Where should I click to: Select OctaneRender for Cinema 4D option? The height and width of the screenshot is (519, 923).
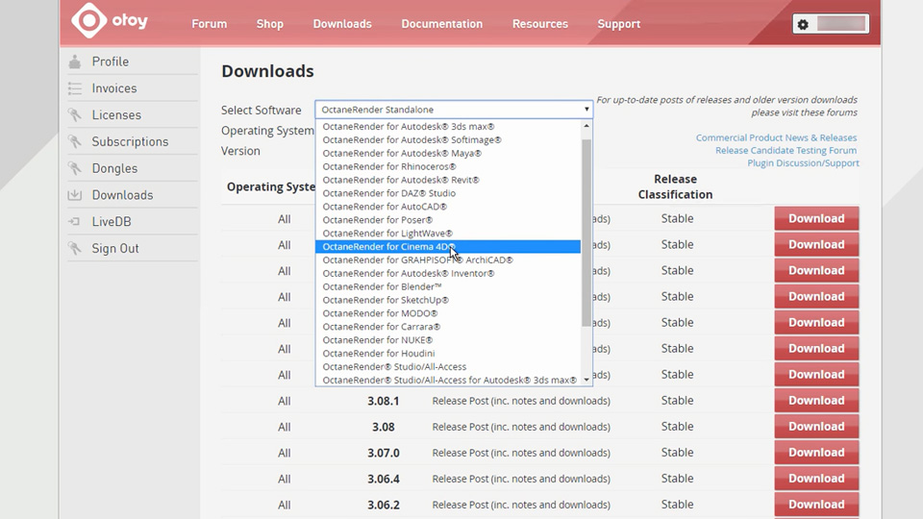[x=448, y=247]
